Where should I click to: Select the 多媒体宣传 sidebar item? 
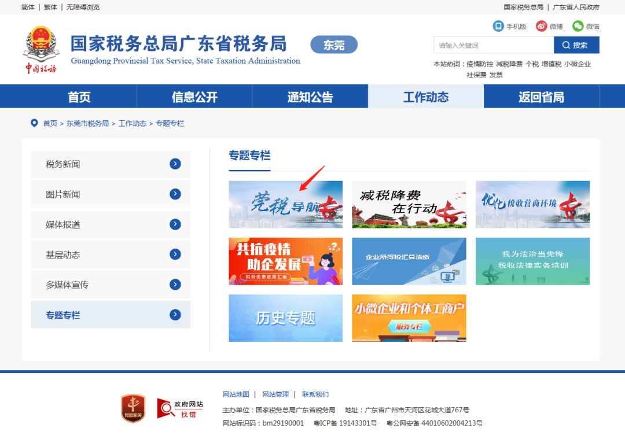[111, 284]
